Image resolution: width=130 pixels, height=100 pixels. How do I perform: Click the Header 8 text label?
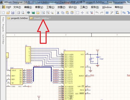pos(28,63)
